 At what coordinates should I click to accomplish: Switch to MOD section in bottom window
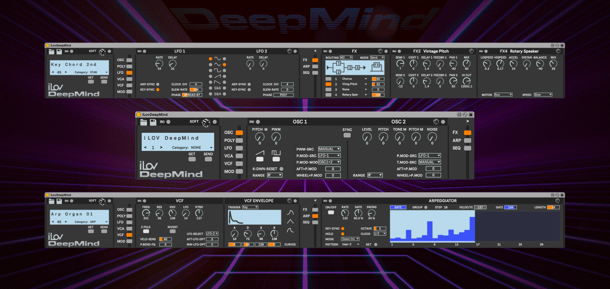coord(129,241)
